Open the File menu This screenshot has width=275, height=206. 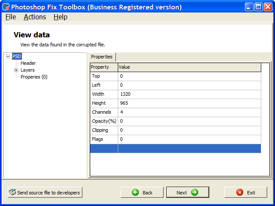click(11, 17)
